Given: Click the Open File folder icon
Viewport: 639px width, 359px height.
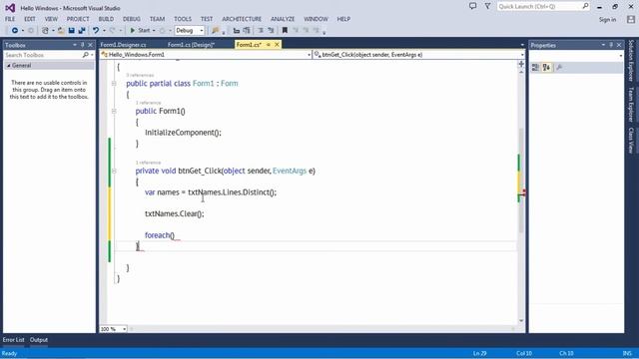Looking at the screenshot, I should click(x=61, y=31).
